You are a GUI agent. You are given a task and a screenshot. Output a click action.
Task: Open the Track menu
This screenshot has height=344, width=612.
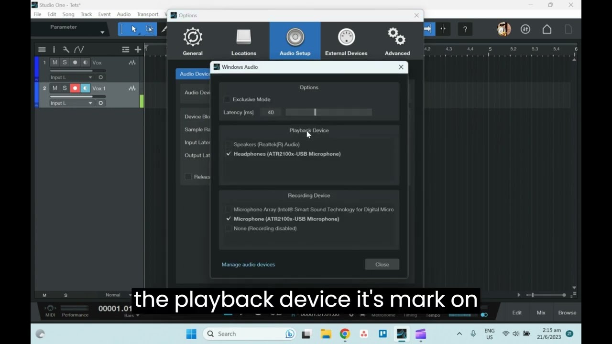click(86, 14)
